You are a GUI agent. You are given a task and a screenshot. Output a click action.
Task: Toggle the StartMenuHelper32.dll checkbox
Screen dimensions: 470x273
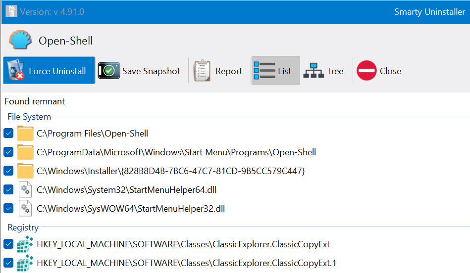click(8, 208)
